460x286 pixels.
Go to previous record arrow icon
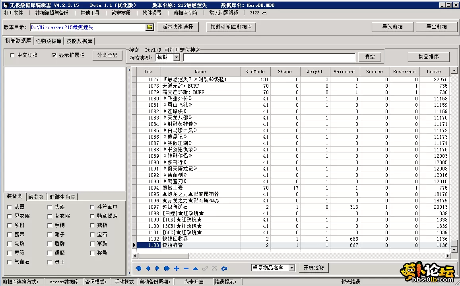tap(148, 268)
